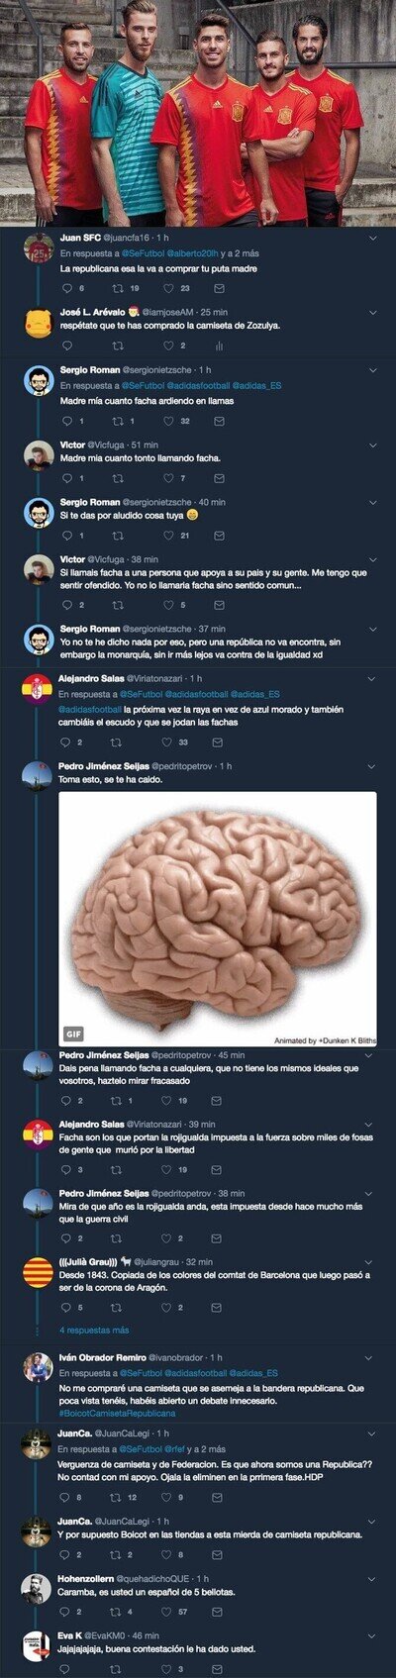Open Julià Grau's striped flag avatar

click(x=39, y=1272)
